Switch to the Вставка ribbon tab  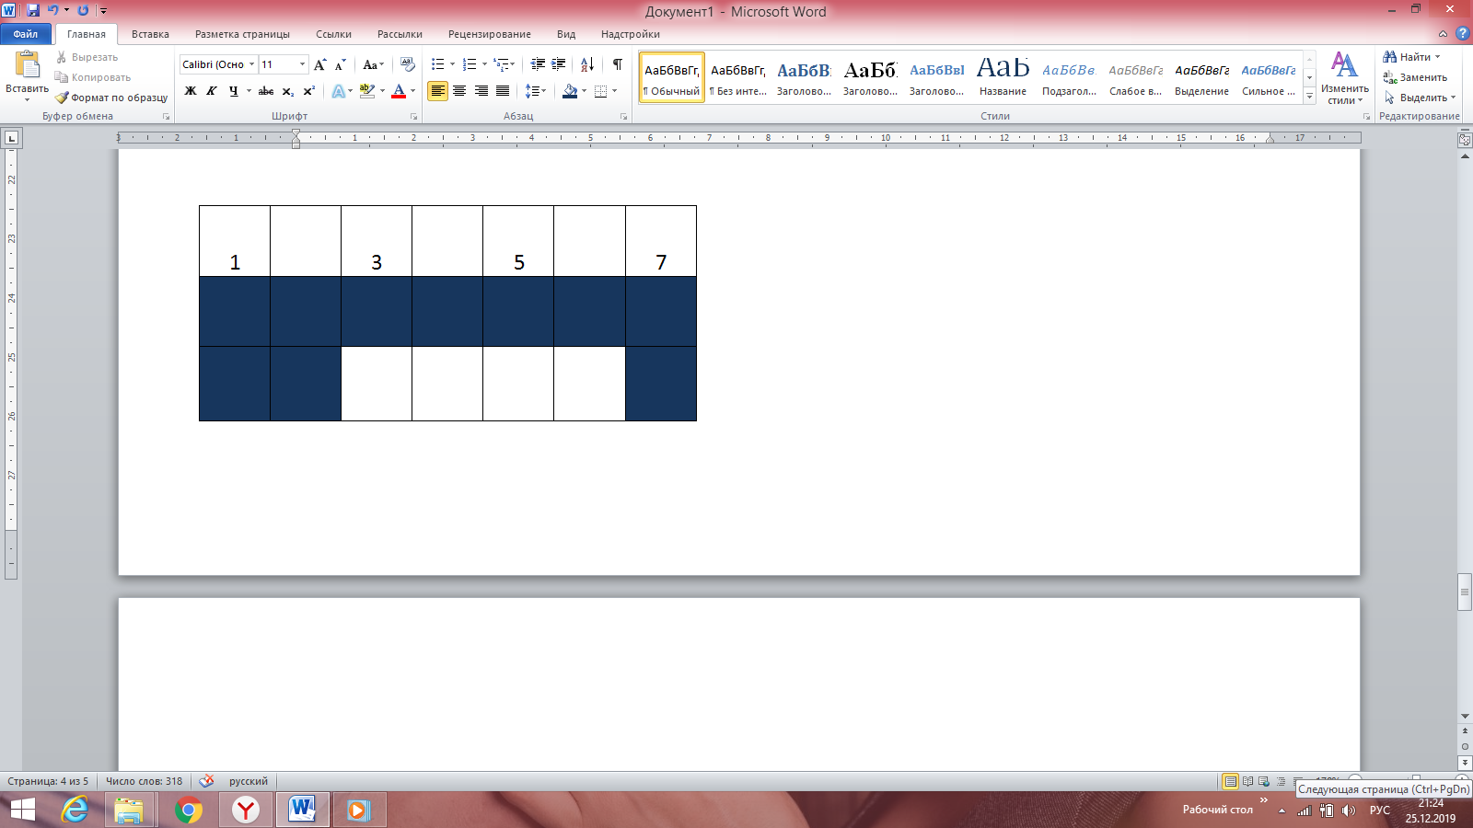coord(150,34)
